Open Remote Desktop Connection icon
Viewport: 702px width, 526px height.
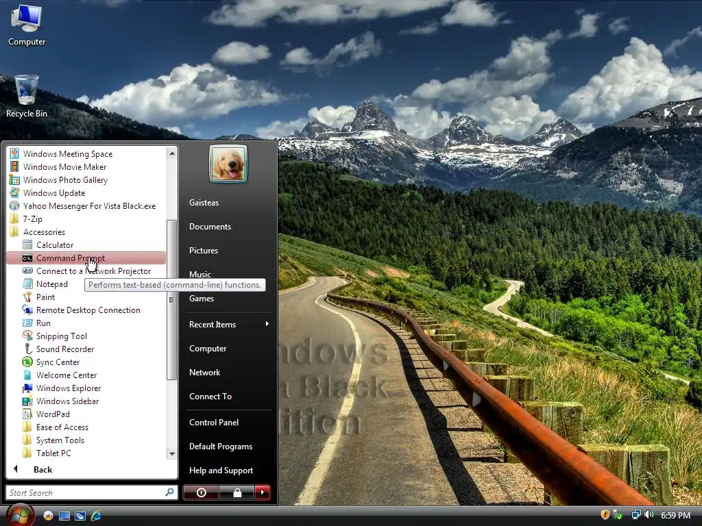27,310
